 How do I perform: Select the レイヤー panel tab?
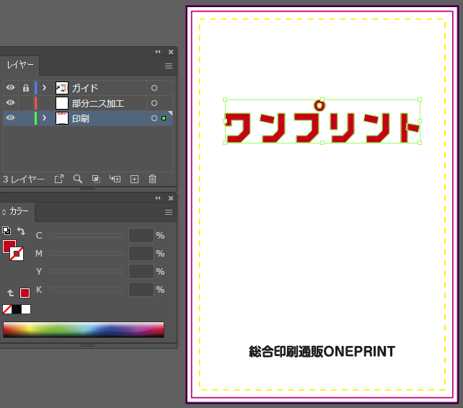coord(20,66)
